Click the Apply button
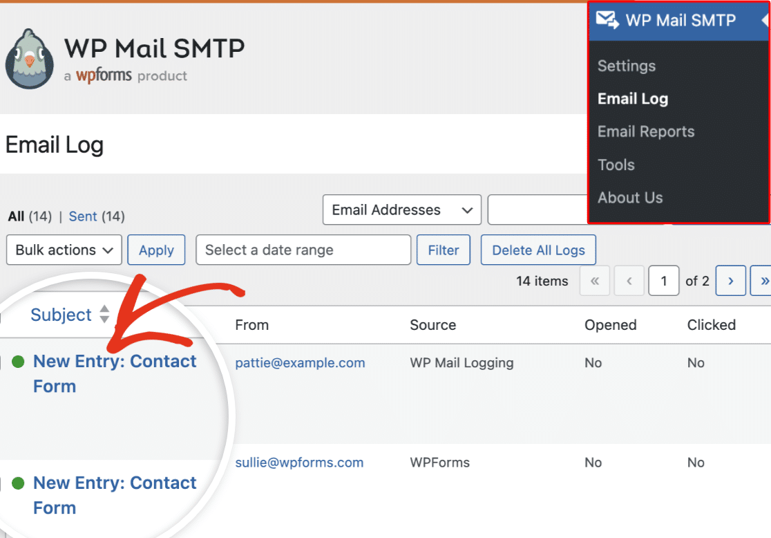Screen dimensions: 771x538 [156, 250]
